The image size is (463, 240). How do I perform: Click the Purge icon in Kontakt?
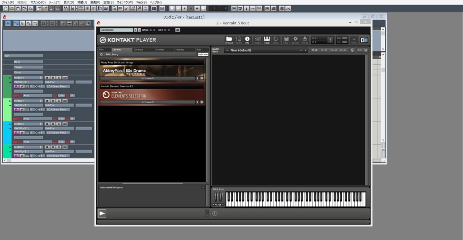(305, 40)
